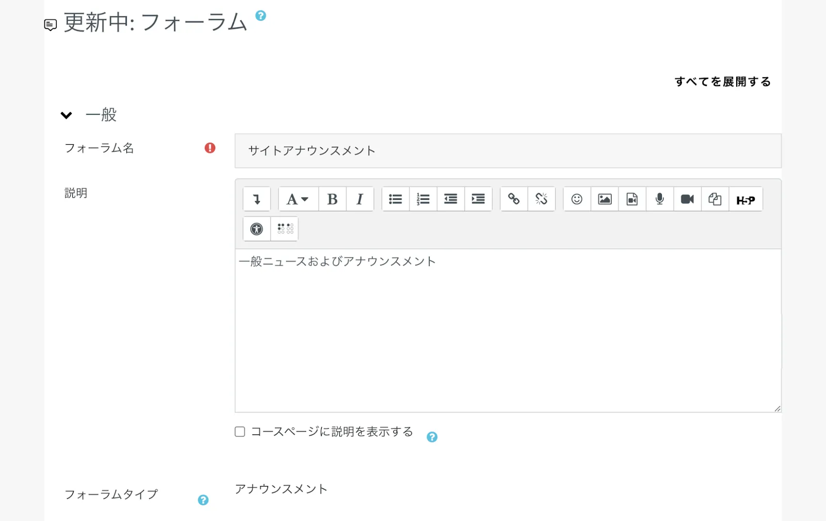This screenshot has height=521, width=826.
Task: Open the emoji picker
Action: [577, 199]
